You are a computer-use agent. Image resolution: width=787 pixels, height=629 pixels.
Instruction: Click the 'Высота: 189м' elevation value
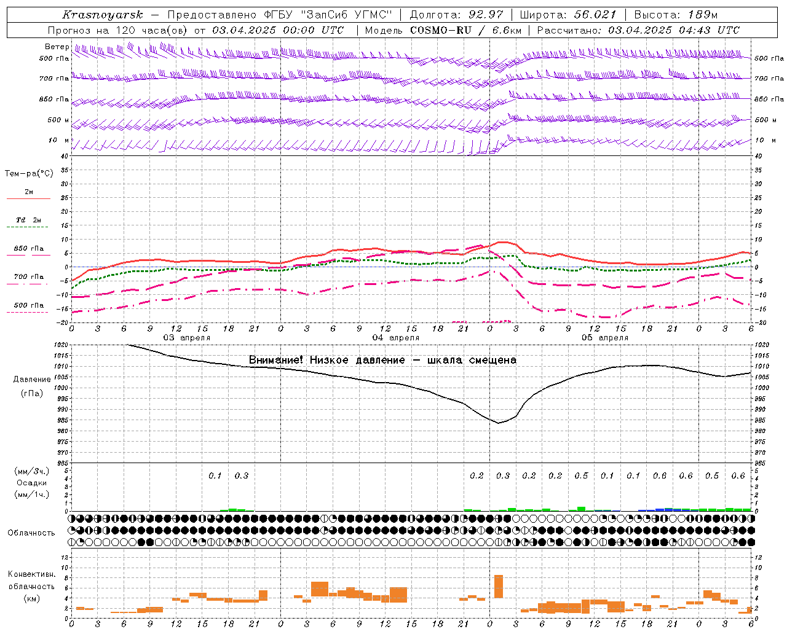pyautogui.click(x=676, y=15)
